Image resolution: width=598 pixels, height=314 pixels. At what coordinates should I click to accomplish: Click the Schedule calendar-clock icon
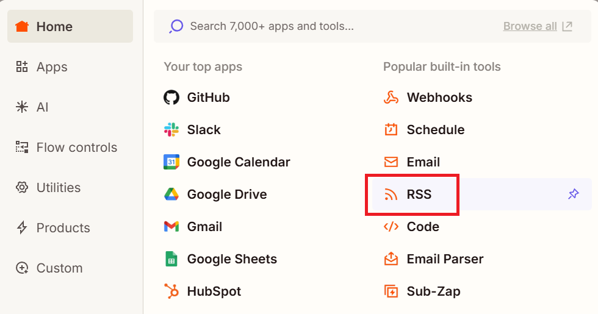(x=391, y=129)
